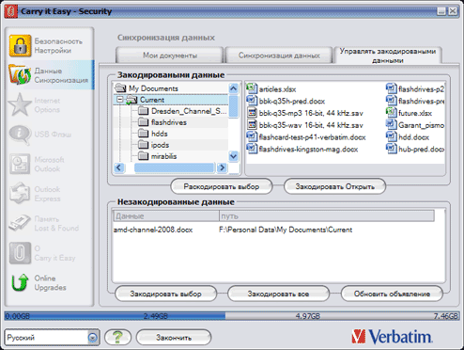Click the Закодировать все button
This screenshot has width=464, height=350.
278,294
